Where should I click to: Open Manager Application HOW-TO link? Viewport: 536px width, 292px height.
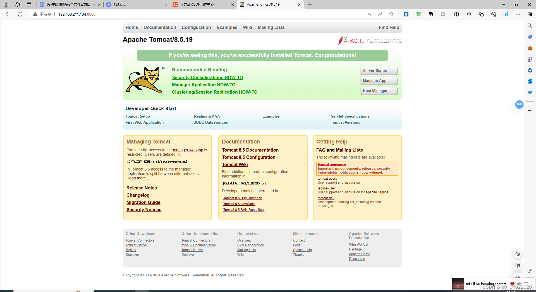[x=204, y=85]
